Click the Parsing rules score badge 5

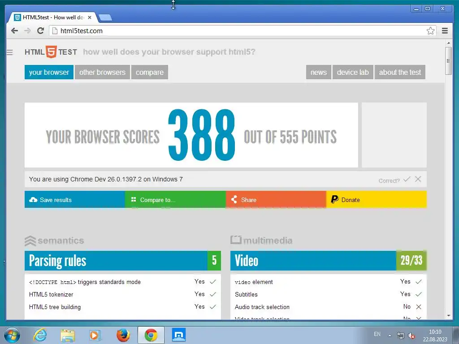(214, 261)
